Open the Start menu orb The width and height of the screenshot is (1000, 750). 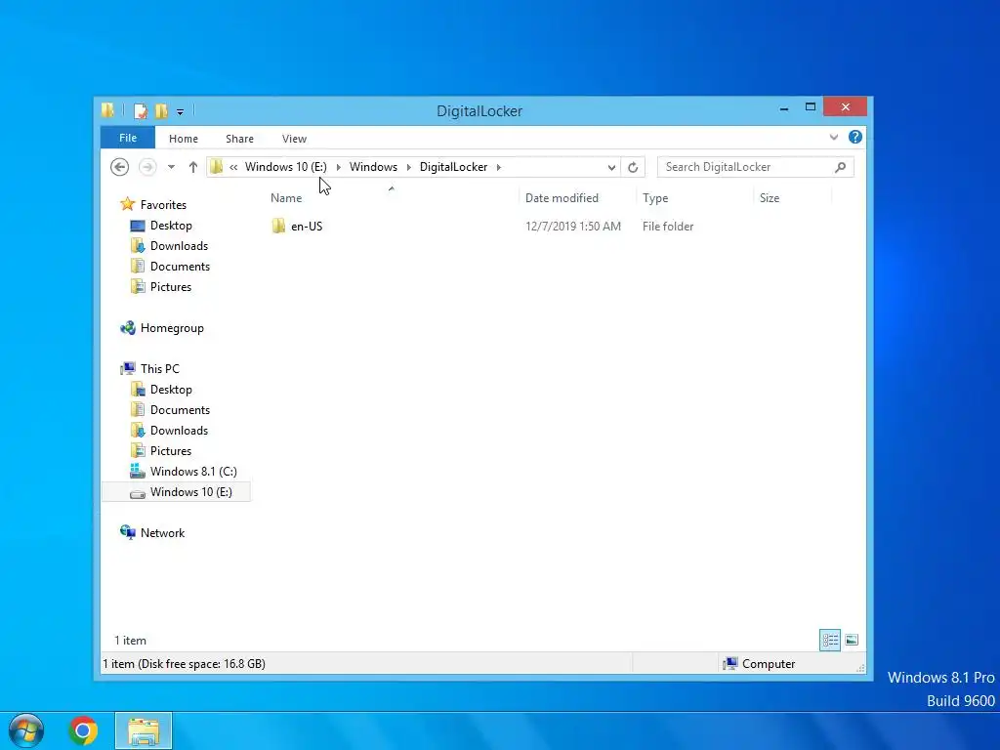coord(26,730)
